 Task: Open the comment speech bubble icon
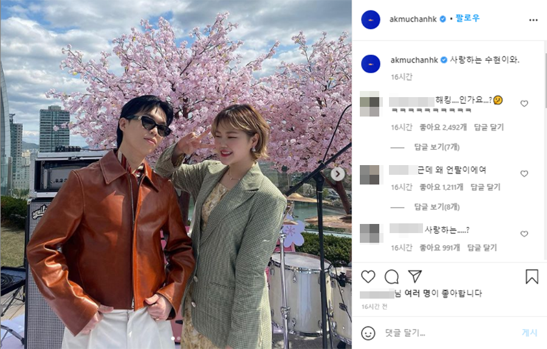[x=391, y=277]
